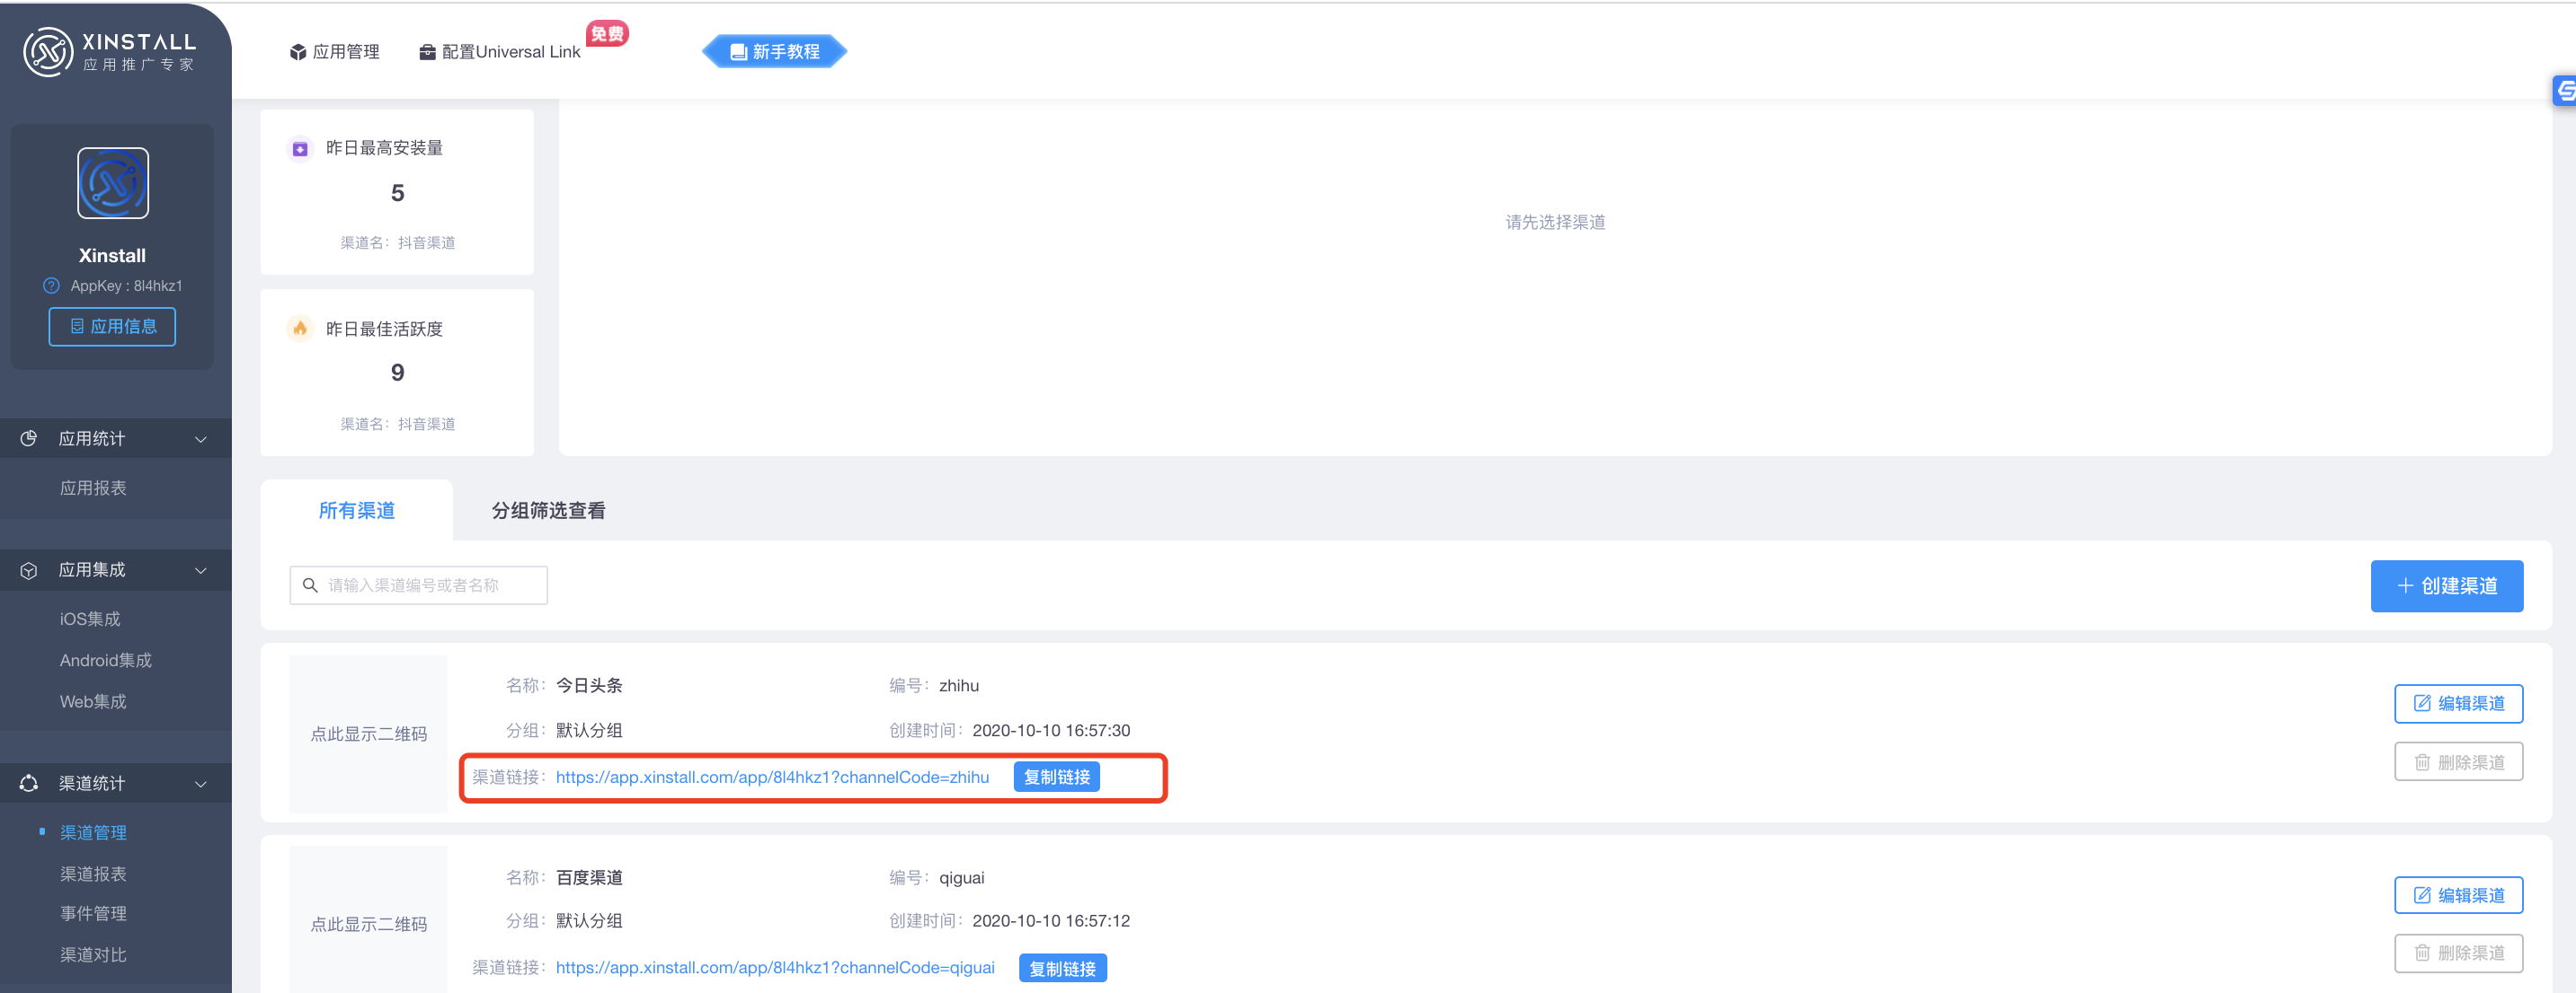The image size is (2576, 993).
Task: Collapse the 应用统计 section chevron
Action: [201, 440]
